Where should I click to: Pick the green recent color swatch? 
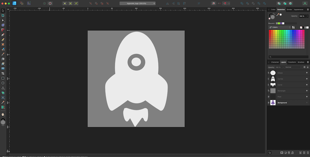(x=278, y=23)
